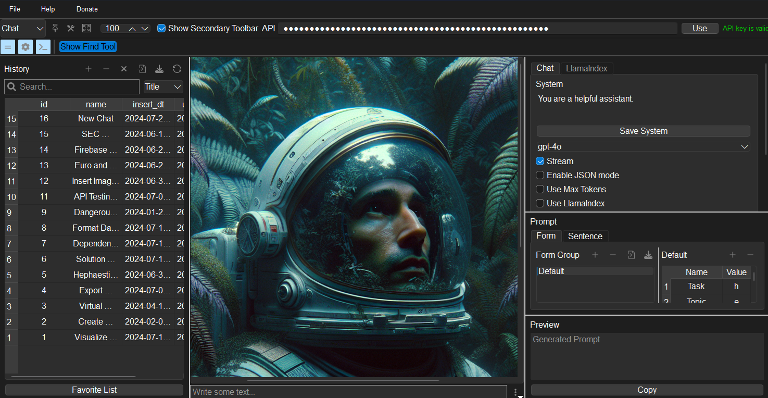Image resolution: width=768 pixels, height=398 pixels.
Task: Click the image viewer vertical scrollbar
Action: [x=521, y=155]
